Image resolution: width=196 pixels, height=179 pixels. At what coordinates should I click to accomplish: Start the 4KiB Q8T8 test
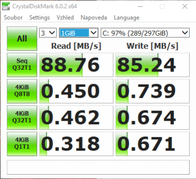coord(22,91)
